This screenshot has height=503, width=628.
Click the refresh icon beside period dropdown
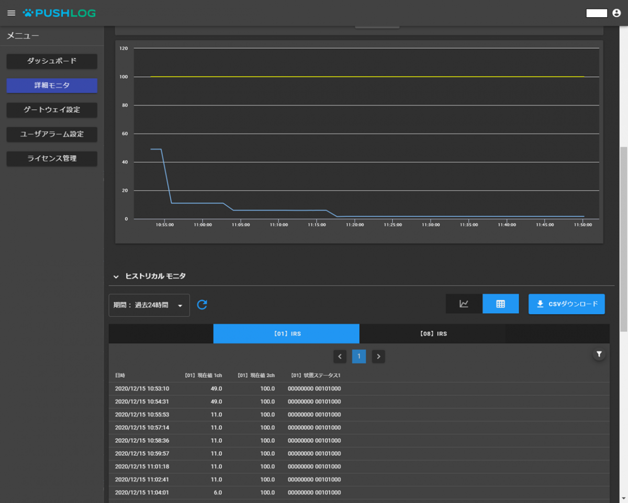tap(202, 305)
